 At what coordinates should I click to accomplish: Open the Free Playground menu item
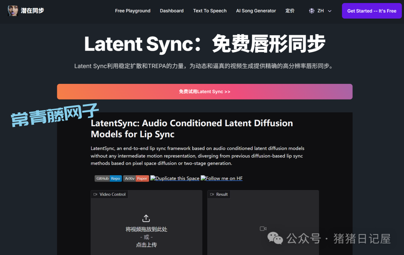coord(133,11)
